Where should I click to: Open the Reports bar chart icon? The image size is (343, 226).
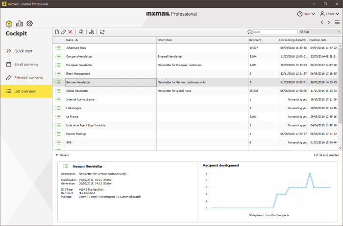click(19, 23)
